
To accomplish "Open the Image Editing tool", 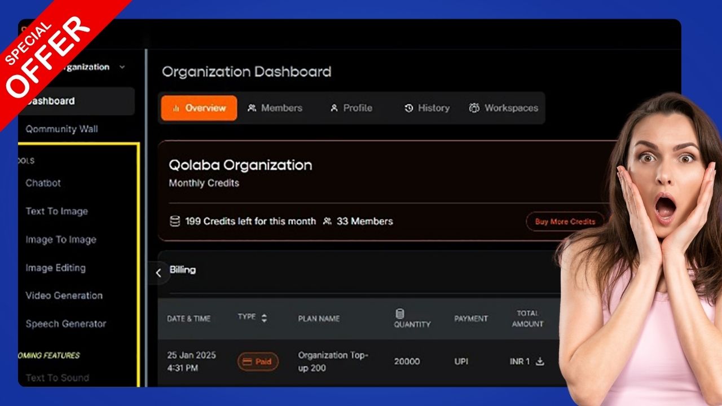I will [55, 268].
